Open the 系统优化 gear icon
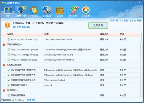This screenshot has width=144, height=103. tap(47, 11)
